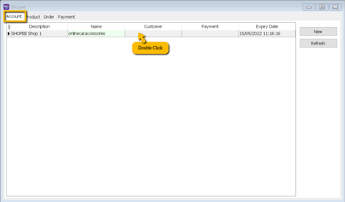Sort by the Description column header
The height and width of the screenshot is (202, 345).
tap(39, 27)
